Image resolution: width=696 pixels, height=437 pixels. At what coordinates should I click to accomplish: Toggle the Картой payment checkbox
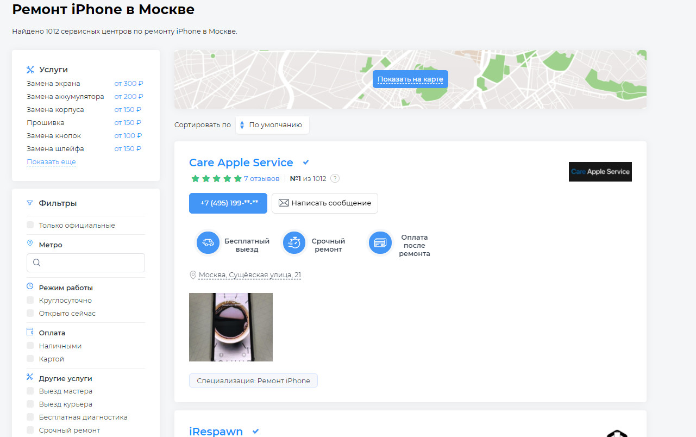[30, 359]
